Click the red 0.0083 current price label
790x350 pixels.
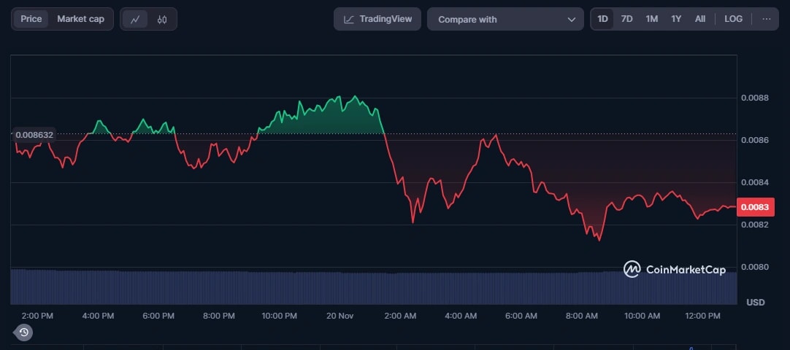[x=754, y=208]
